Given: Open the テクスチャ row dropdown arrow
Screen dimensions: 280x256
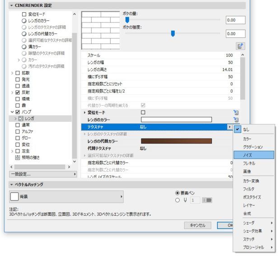Looking at the screenshot, I should [x=229, y=127].
